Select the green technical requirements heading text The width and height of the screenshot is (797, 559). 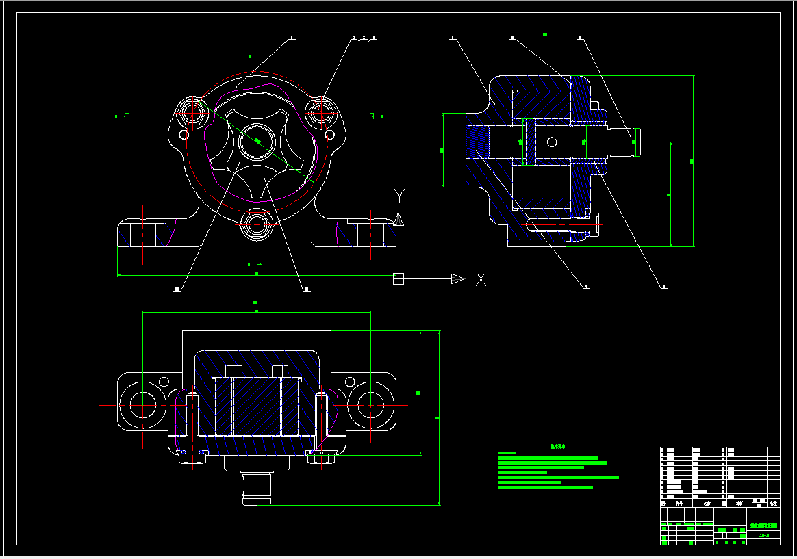pos(557,447)
